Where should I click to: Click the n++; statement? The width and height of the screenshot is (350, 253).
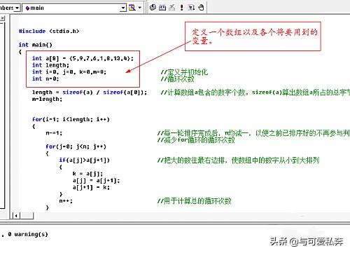pyautogui.click(x=66, y=200)
